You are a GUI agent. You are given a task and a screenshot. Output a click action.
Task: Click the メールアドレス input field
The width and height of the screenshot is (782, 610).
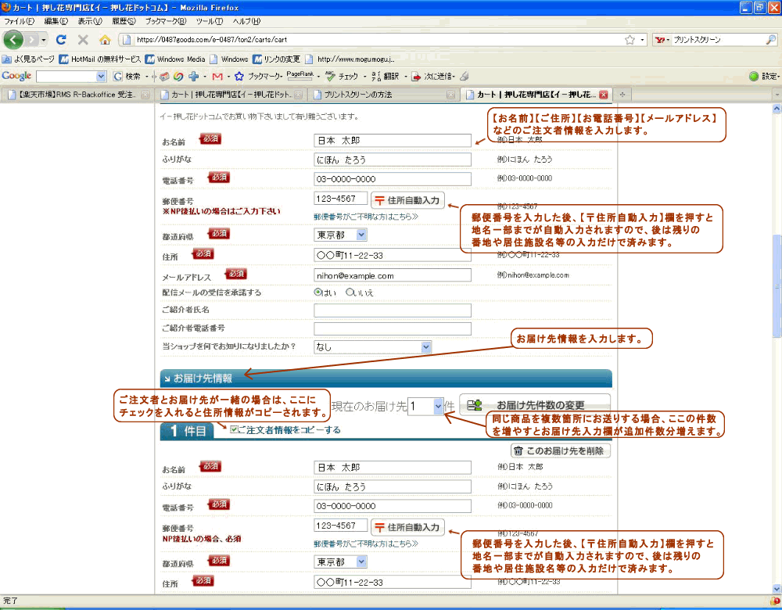click(393, 275)
